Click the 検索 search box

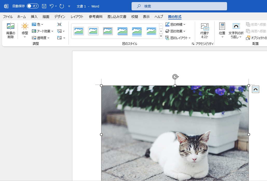179,6
